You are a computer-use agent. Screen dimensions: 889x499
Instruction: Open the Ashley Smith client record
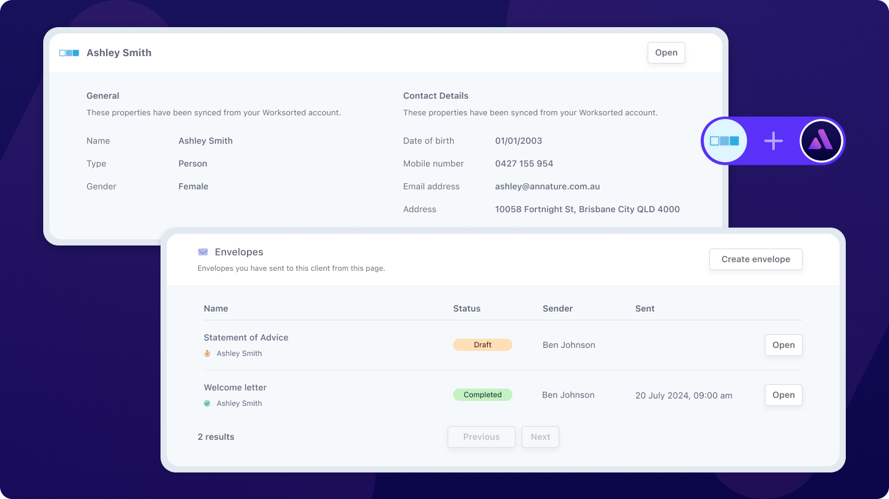point(666,52)
